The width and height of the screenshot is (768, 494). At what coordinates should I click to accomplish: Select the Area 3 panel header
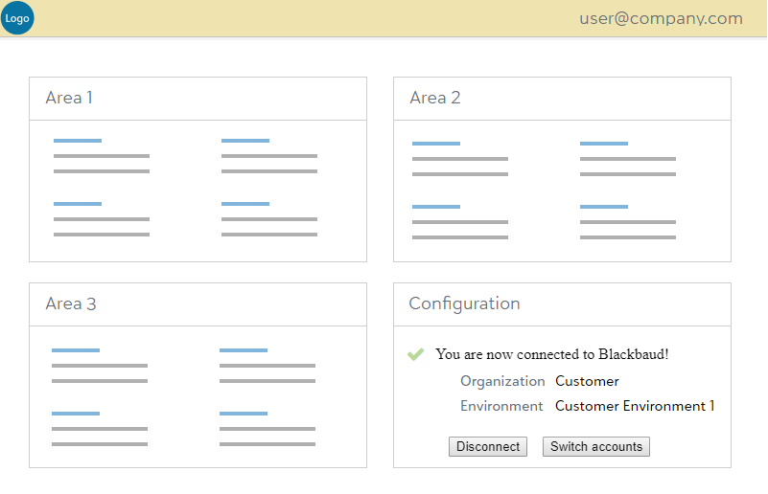[71, 303]
